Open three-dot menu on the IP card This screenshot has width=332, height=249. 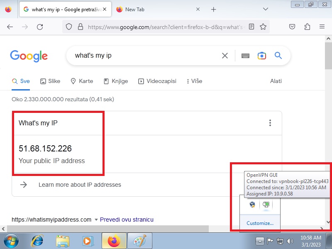270,123
